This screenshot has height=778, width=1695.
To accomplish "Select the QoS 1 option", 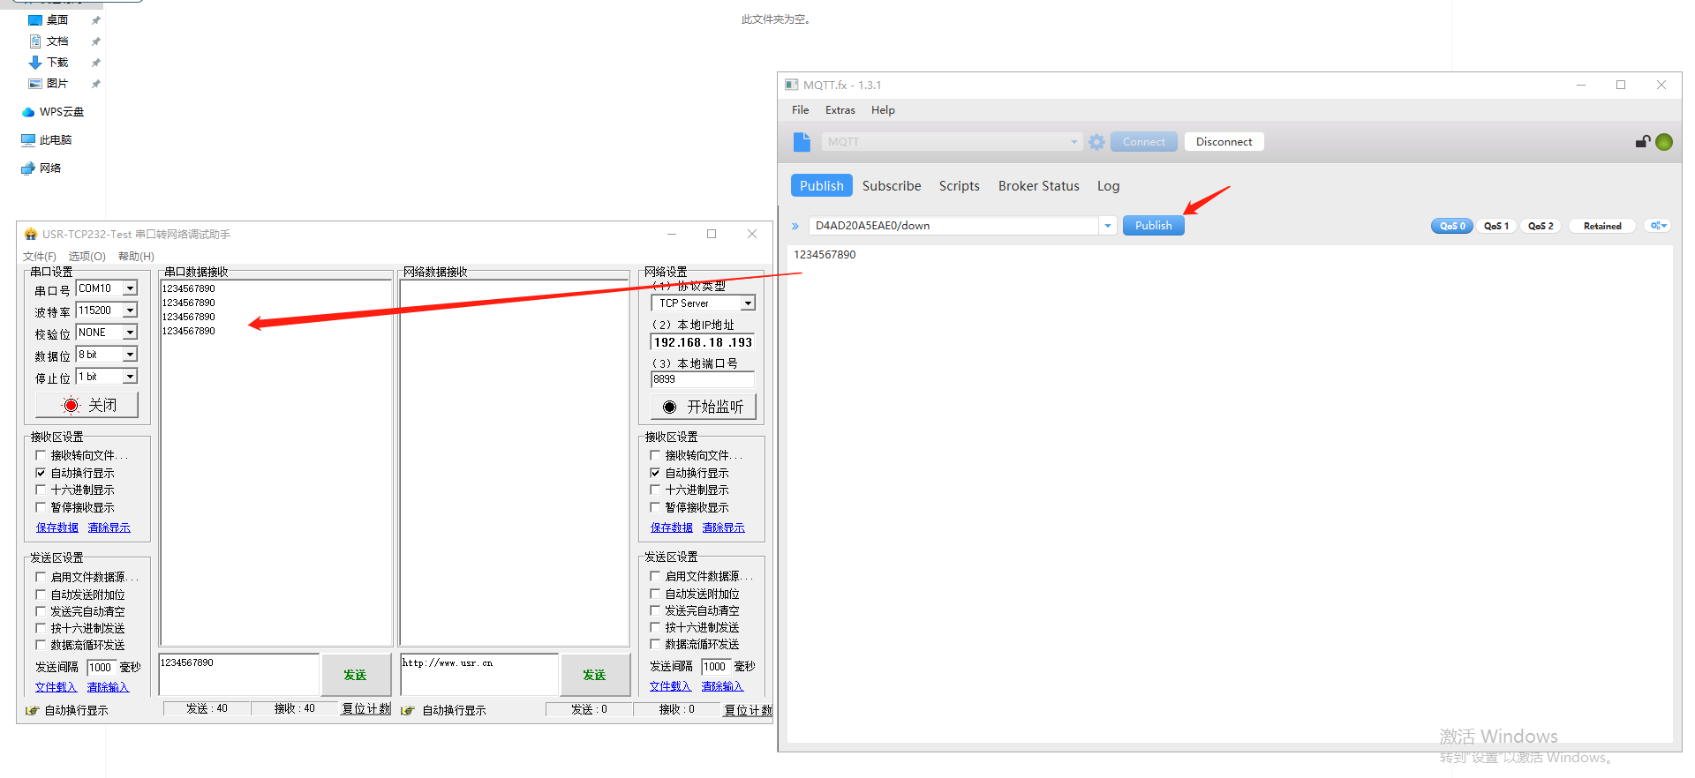I will (x=1495, y=226).
